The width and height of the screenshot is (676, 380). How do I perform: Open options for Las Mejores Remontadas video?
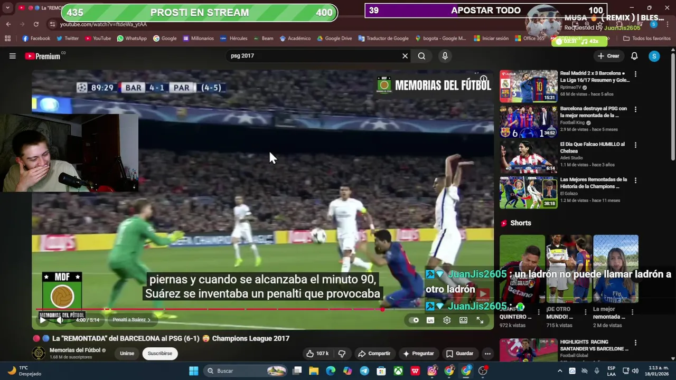pyautogui.click(x=635, y=180)
